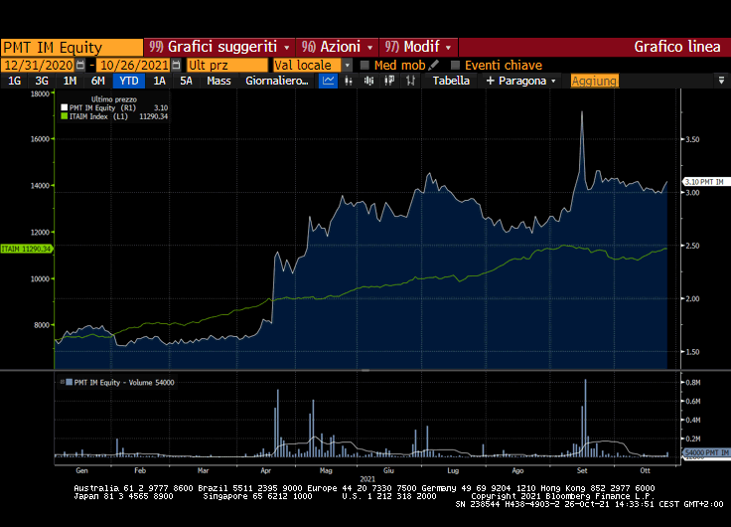Click the fourth chart style icon before Tabella
This screenshot has width=731, height=527.
click(x=388, y=81)
